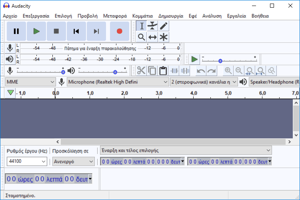Open the Εργαλεία menu
The height and width of the screenshot is (200, 300).
click(236, 16)
